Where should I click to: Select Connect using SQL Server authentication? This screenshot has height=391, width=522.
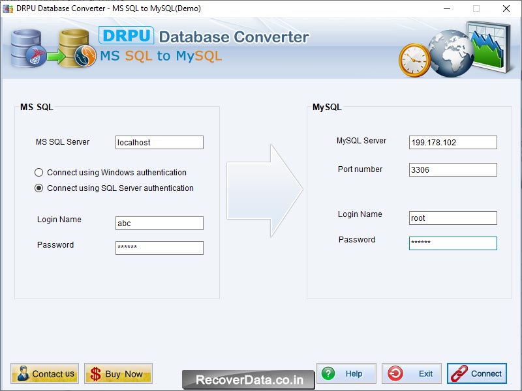tap(40, 188)
